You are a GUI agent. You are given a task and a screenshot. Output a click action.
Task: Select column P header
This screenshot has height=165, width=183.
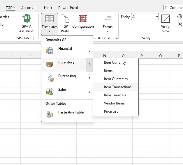[x=142, y=56]
